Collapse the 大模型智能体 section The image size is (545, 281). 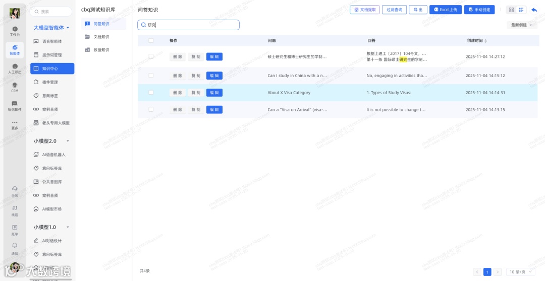tap(68, 28)
